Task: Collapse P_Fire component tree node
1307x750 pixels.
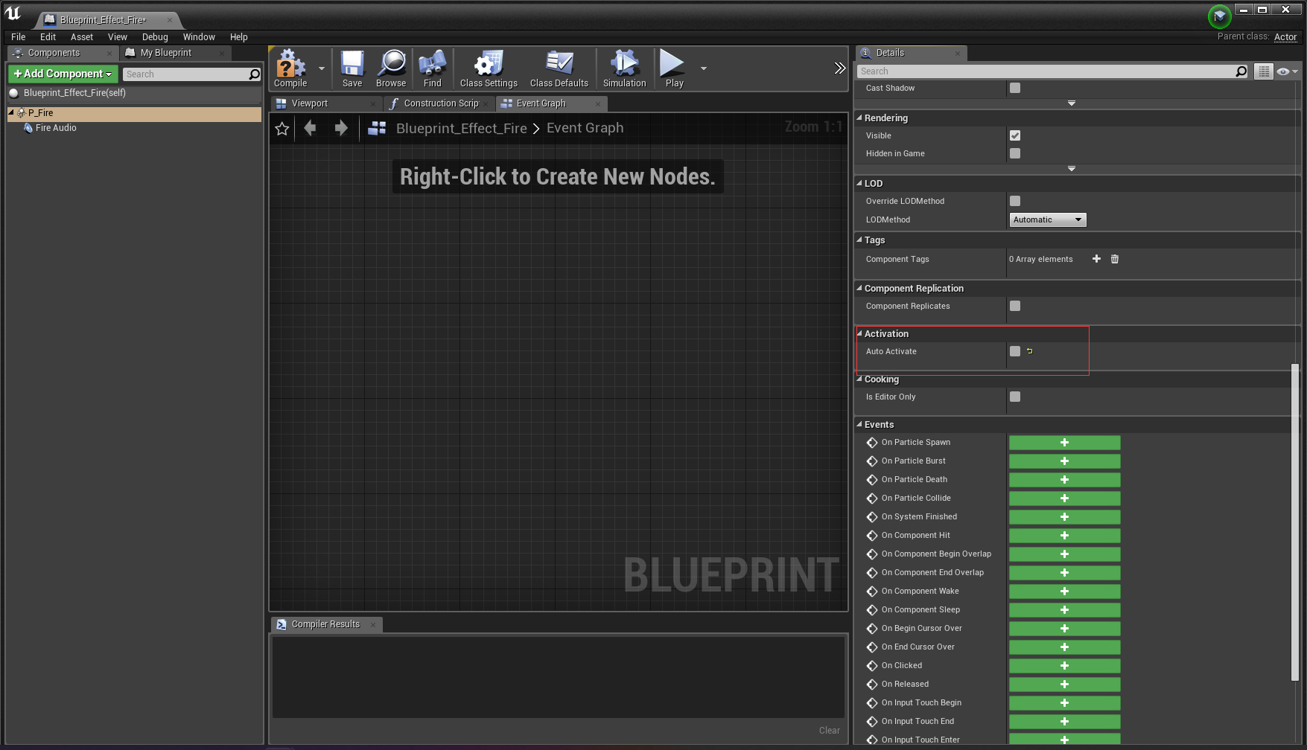Action: tap(11, 112)
